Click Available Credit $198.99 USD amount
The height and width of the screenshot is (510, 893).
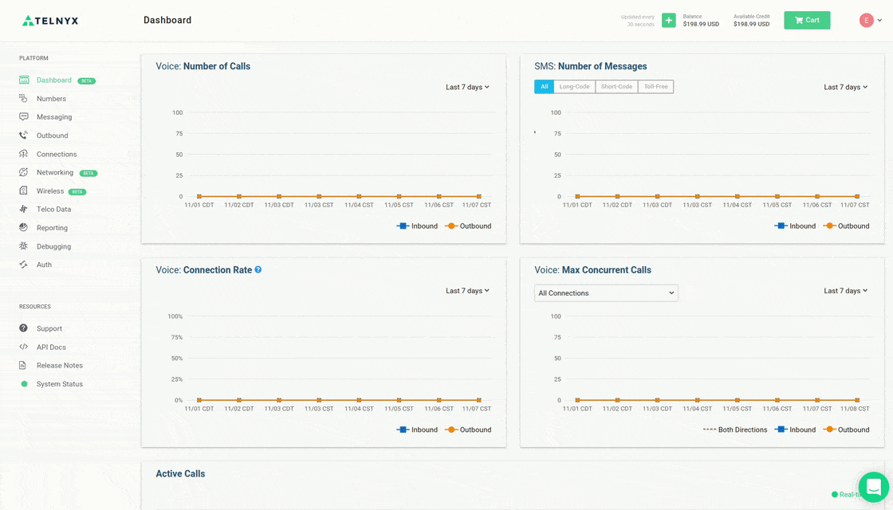(x=751, y=25)
